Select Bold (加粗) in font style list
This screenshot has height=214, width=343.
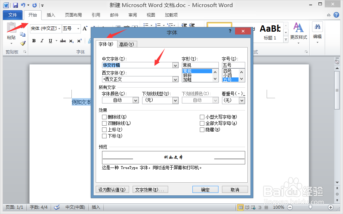pyautogui.click(x=187, y=80)
